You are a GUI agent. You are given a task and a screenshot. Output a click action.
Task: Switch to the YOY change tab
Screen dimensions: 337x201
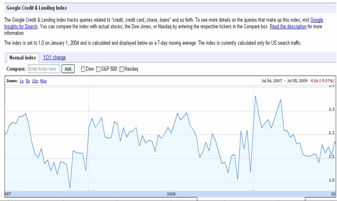54,57
